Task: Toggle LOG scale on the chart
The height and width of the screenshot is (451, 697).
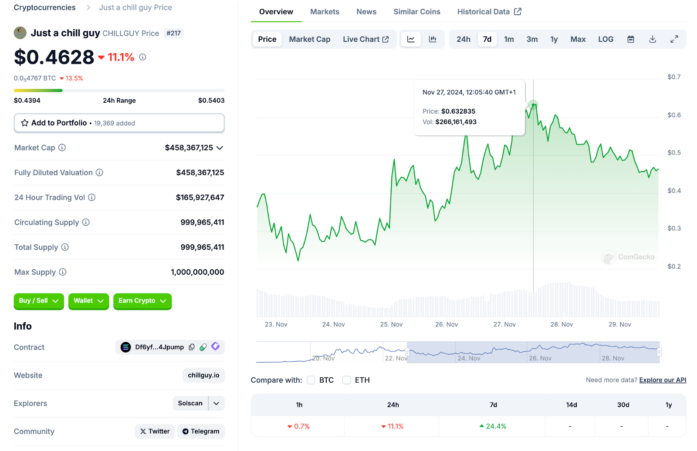Action: coord(606,39)
